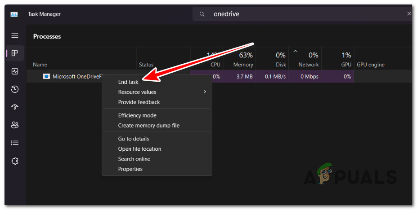Open the Services puzzle-piece sidebar icon
The width and height of the screenshot is (417, 210).
point(15,161)
